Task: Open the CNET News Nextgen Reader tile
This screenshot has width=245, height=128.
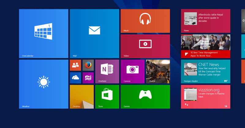Action: click(205, 71)
